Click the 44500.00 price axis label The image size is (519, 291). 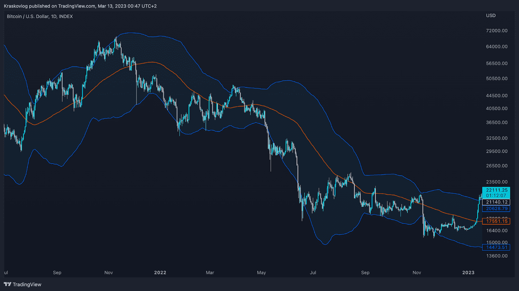pos(497,96)
